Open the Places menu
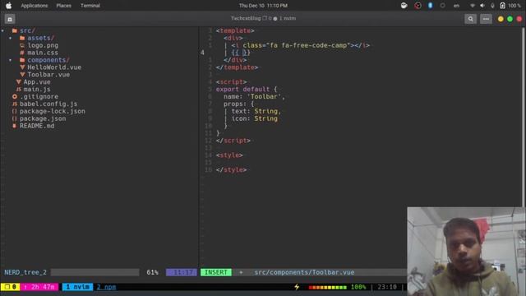 [x=64, y=6]
